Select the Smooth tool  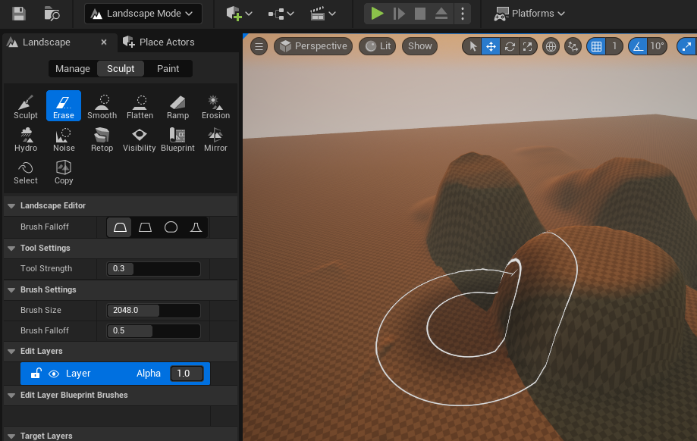[x=102, y=107]
